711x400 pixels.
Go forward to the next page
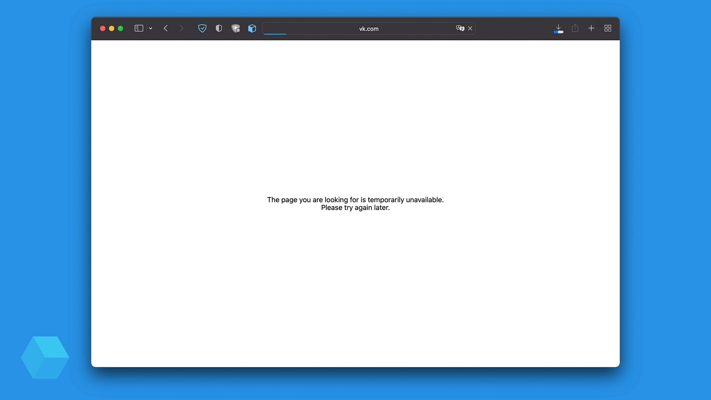[x=181, y=28]
